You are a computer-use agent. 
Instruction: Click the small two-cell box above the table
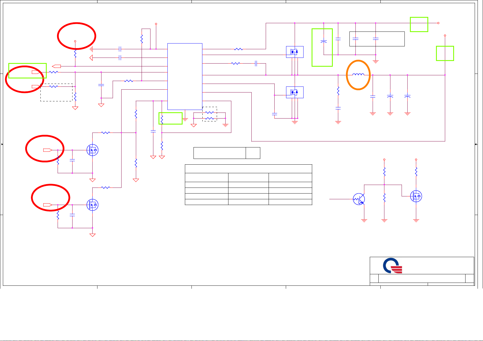(226, 153)
